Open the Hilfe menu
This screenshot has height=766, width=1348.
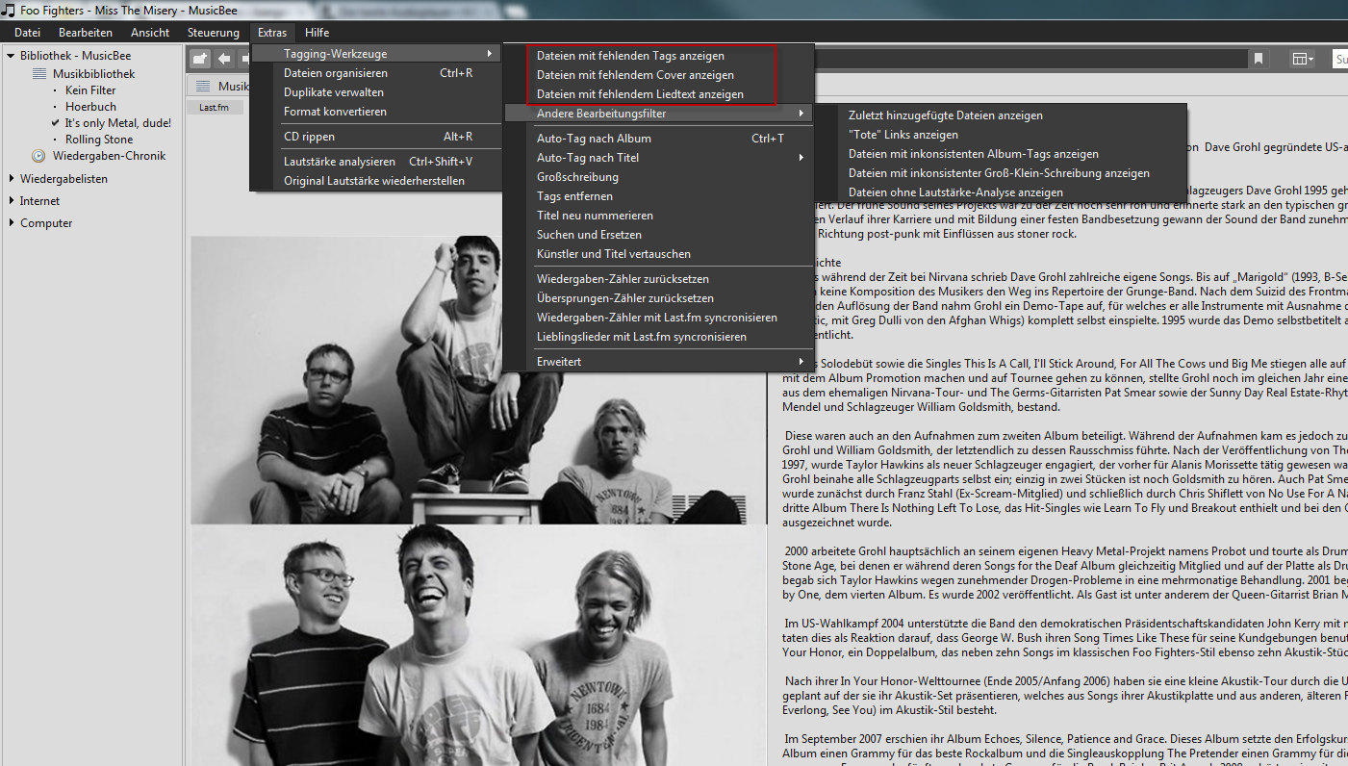click(x=317, y=33)
